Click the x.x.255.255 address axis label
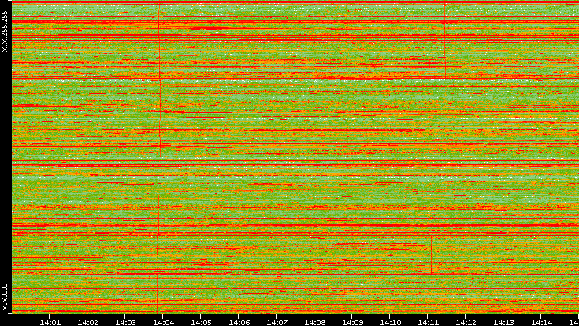 (x=5, y=31)
